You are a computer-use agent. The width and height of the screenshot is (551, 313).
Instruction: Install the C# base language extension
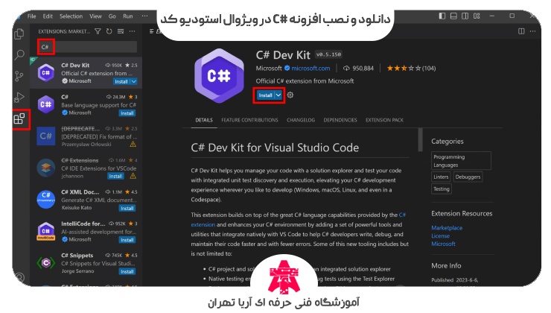(x=127, y=113)
